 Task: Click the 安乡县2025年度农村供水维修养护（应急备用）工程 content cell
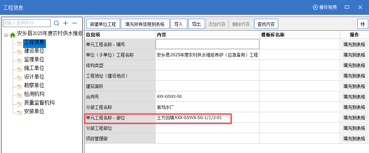pos(207,55)
